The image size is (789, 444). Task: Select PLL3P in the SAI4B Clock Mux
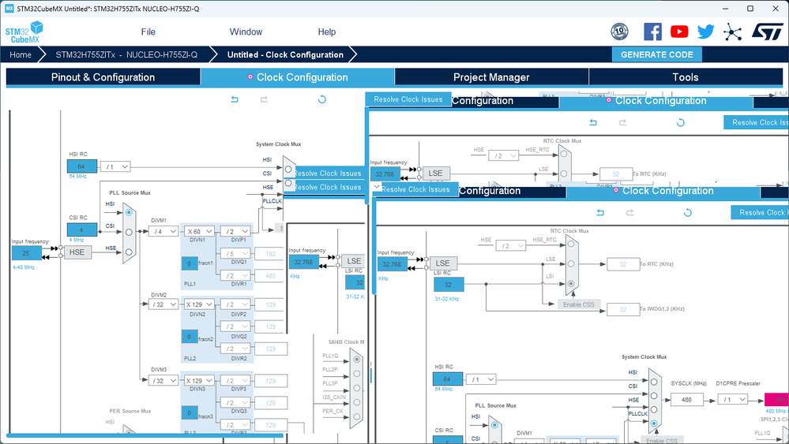point(357,388)
